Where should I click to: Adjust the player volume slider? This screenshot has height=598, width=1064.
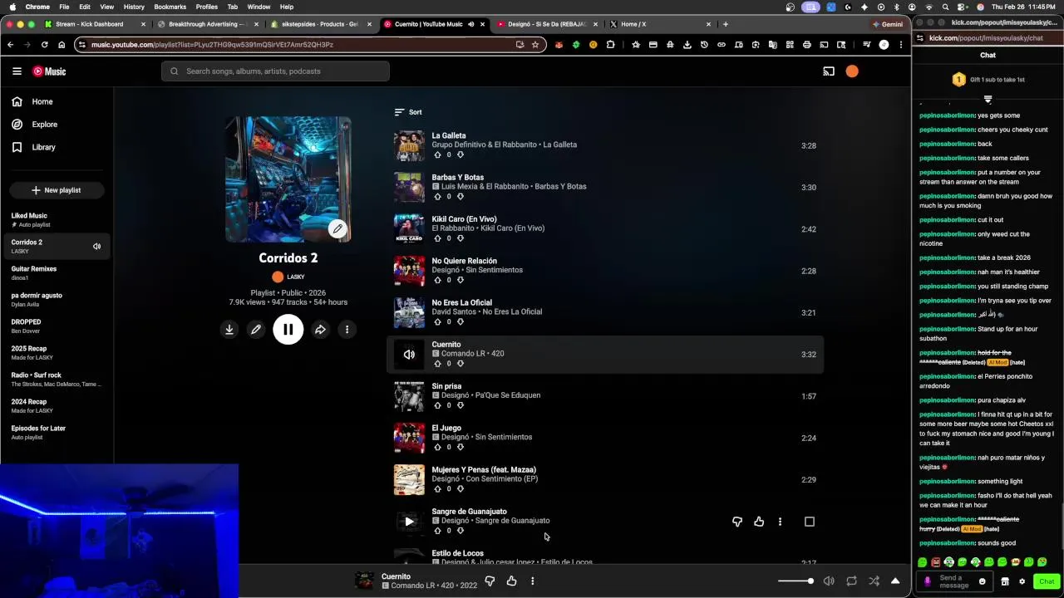795,581
